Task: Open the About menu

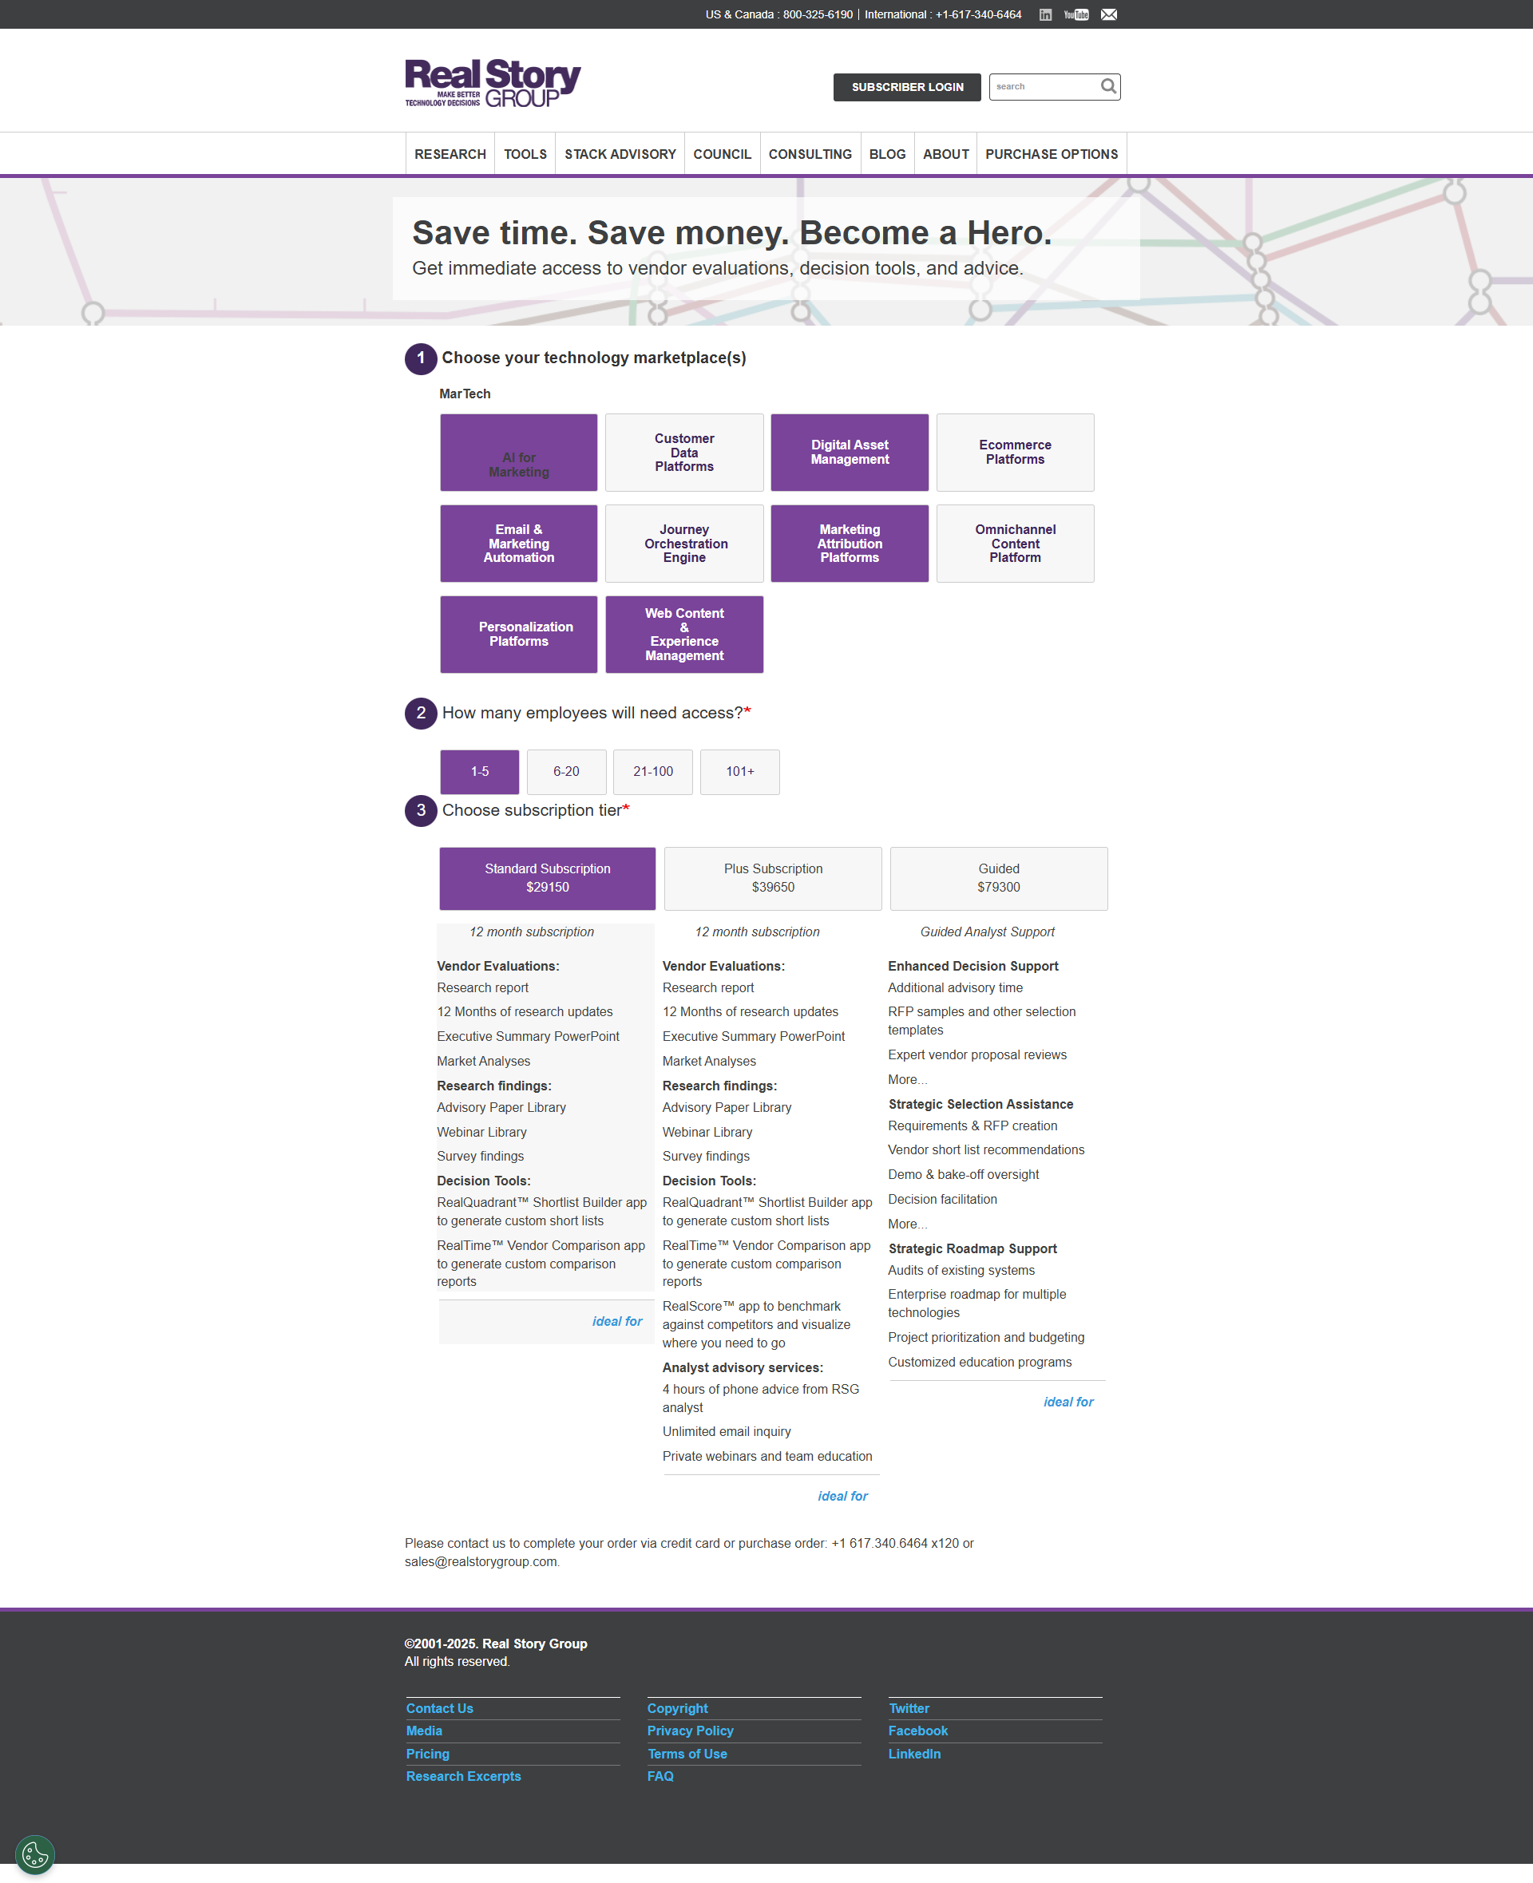Action: pos(946,153)
